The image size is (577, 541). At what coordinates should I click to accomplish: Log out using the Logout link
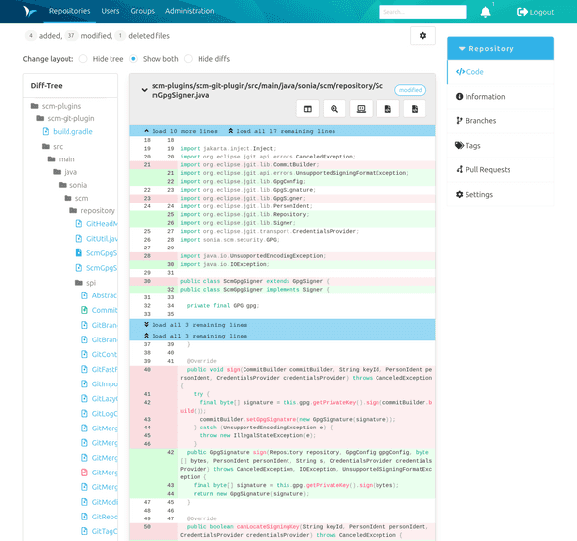pos(535,12)
